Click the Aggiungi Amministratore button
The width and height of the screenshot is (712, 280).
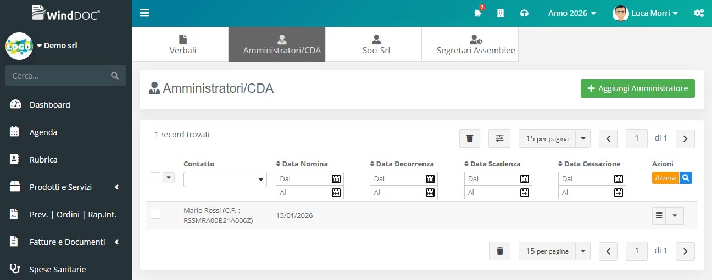tap(637, 88)
